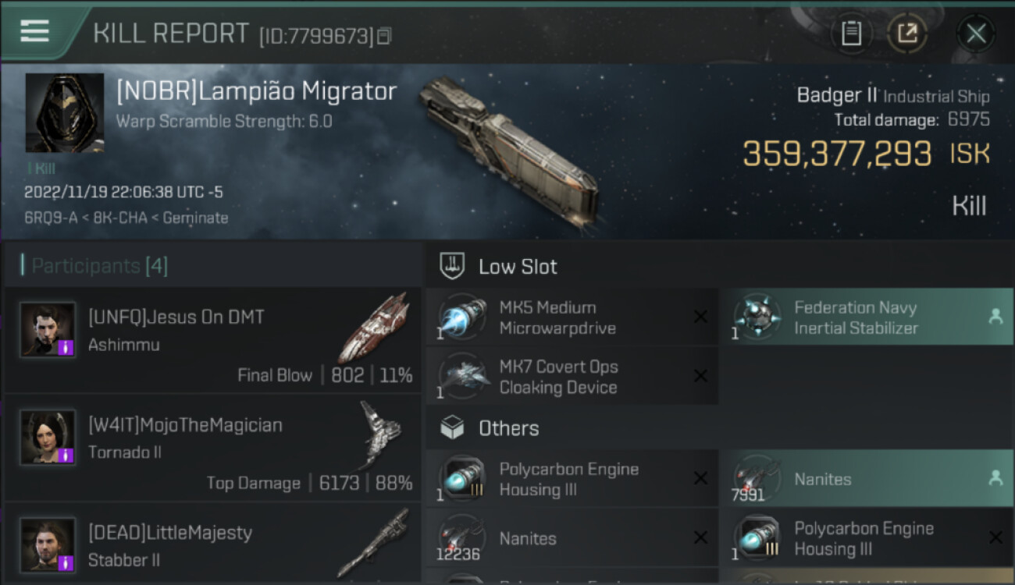
Task: Click the clipboard icon in header
Action: point(851,33)
